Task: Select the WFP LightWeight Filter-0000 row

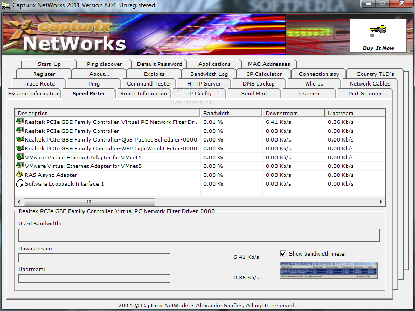Action: coord(200,148)
